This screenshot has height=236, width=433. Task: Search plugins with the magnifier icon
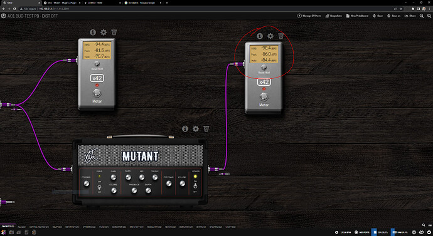point(424,225)
